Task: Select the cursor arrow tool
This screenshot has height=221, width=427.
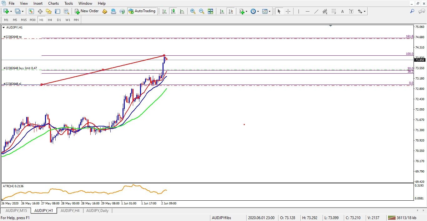Action: [279, 11]
